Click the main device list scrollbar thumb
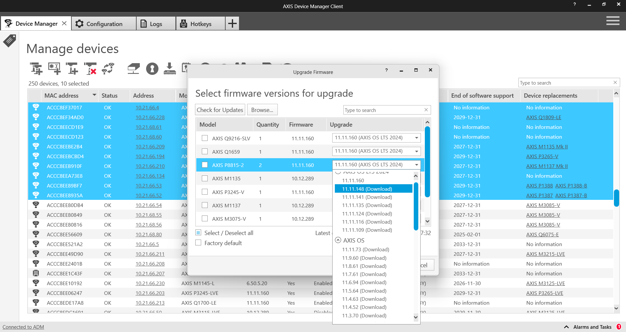 click(616, 198)
